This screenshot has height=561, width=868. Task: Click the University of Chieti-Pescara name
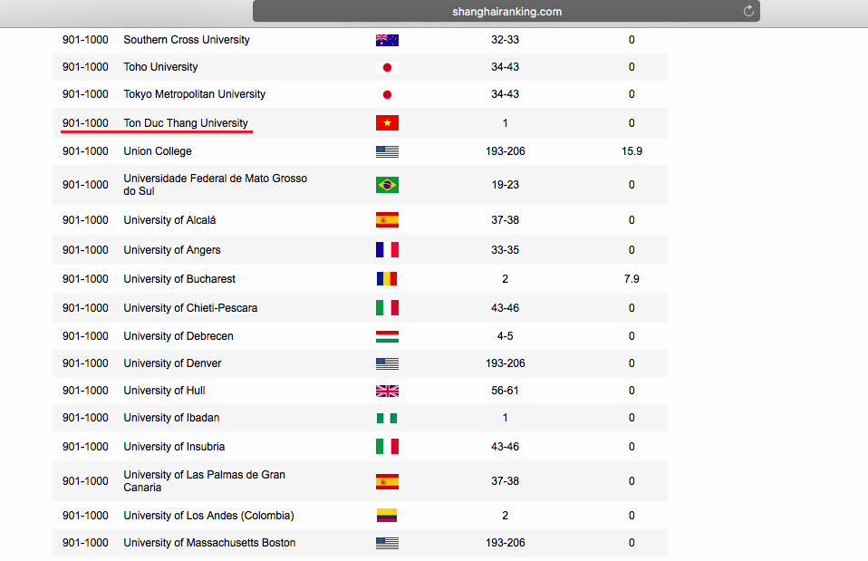[x=190, y=308]
